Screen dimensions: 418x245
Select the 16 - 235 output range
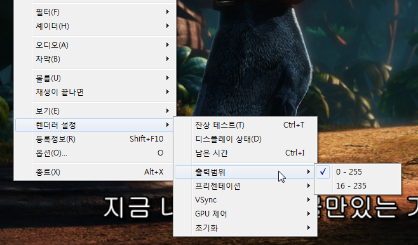click(358, 185)
